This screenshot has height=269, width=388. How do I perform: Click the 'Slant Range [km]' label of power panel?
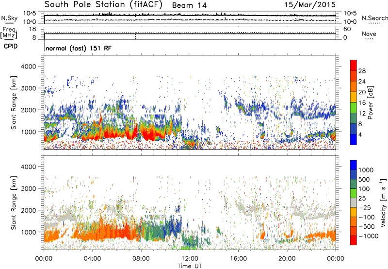point(14,102)
